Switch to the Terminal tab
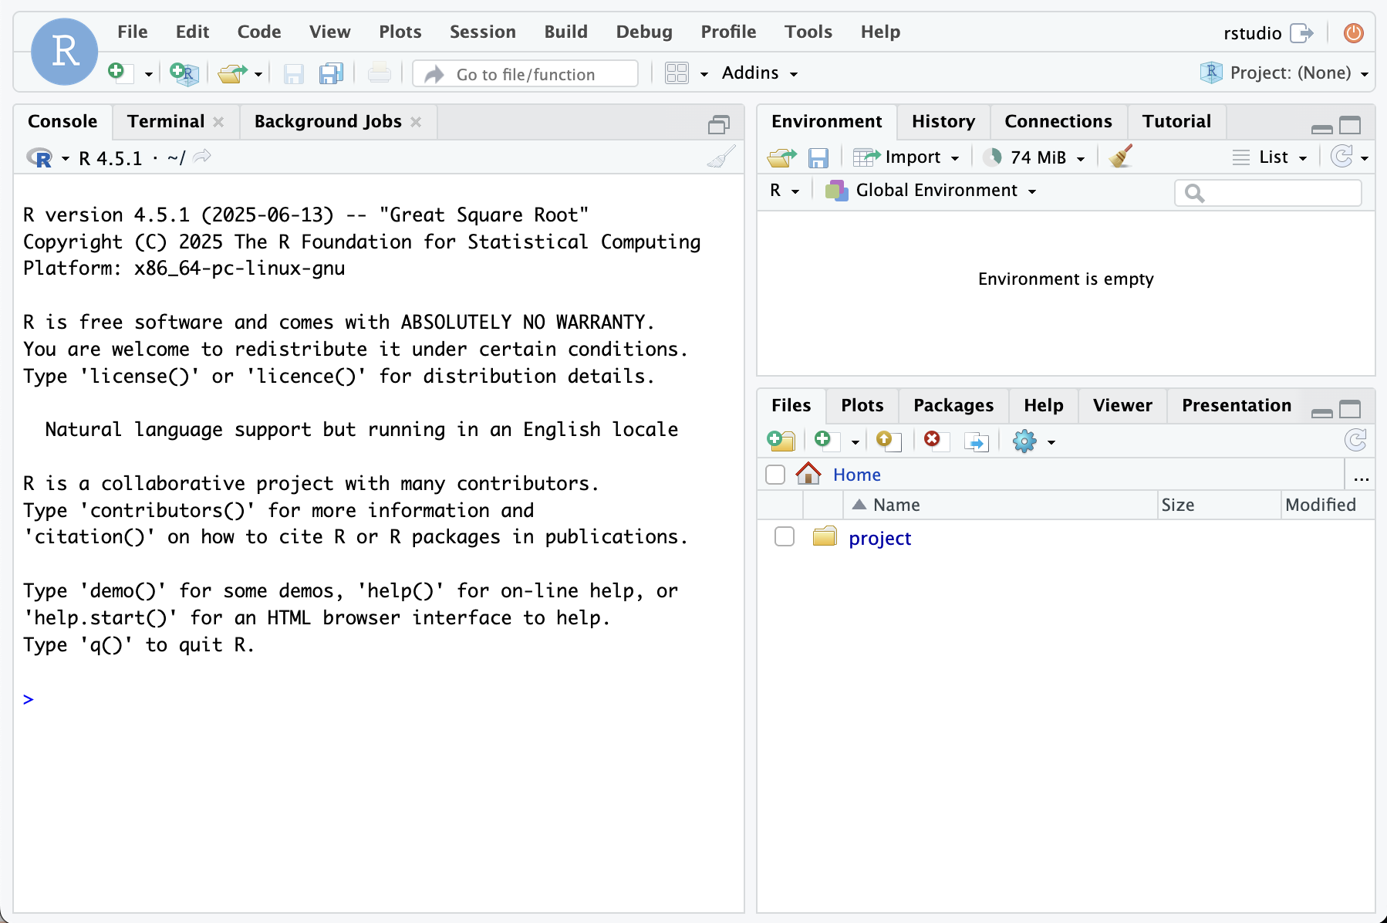 click(166, 121)
